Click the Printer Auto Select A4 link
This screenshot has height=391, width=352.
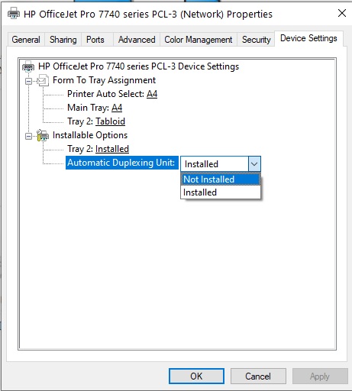(152, 94)
